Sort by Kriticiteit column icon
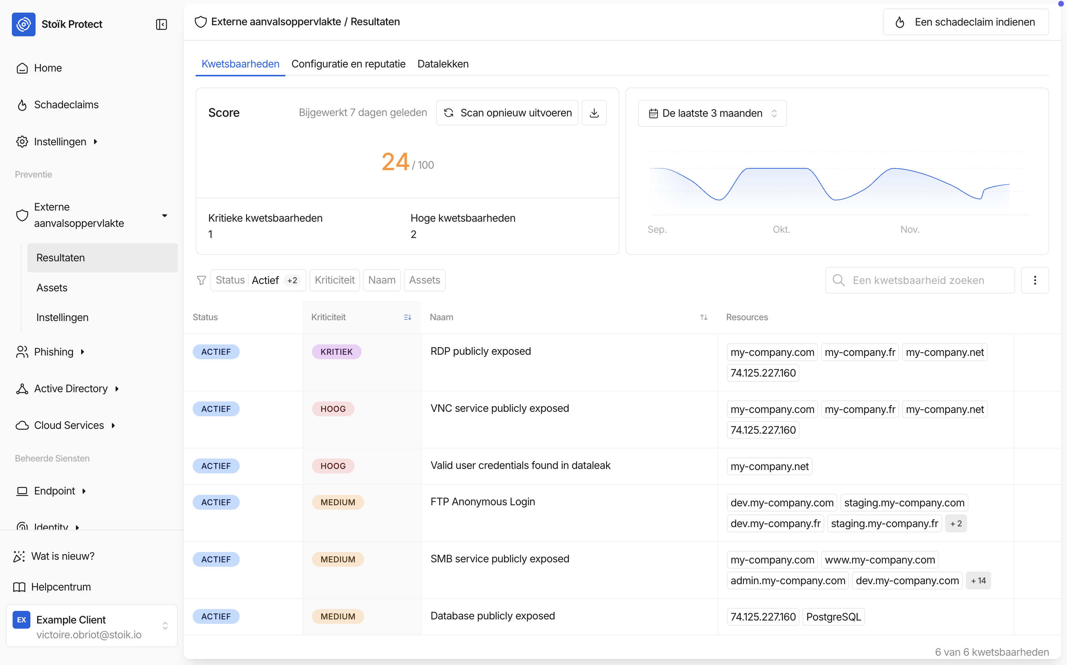 pyautogui.click(x=407, y=317)
